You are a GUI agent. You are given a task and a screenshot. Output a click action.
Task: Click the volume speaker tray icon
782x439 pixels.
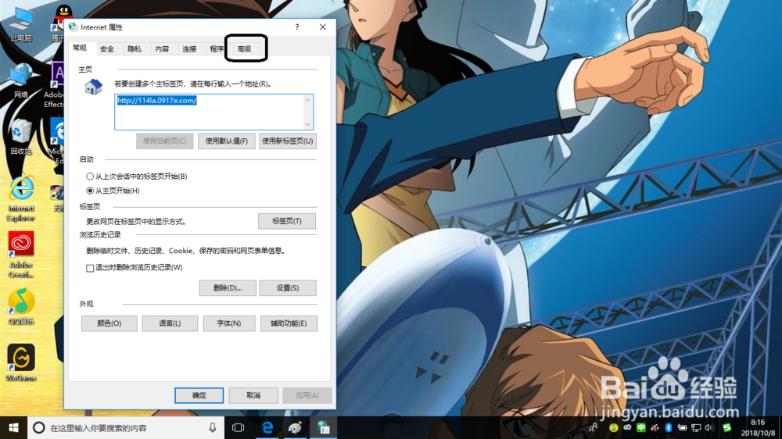709,427
